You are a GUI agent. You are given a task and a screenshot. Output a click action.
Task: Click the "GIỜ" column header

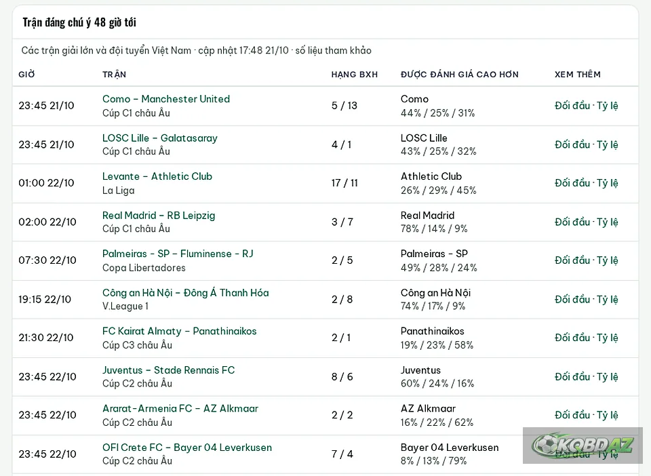[x=26, y=75]
